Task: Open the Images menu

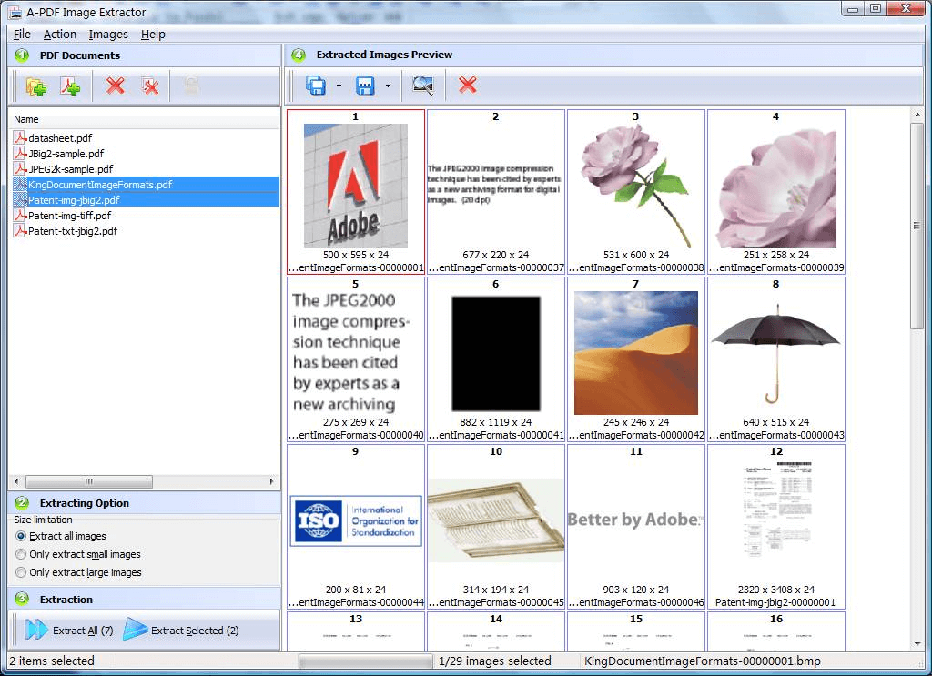Action: (108, 34)
